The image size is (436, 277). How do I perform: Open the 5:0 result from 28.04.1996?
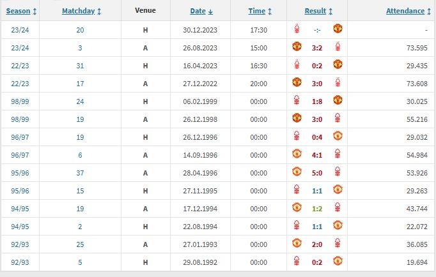[316, 172]
